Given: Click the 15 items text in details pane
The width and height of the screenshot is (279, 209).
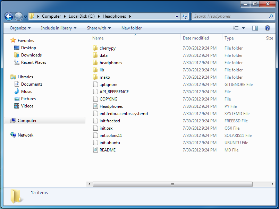Looking at the screenshot, I should tap(39, 192).
